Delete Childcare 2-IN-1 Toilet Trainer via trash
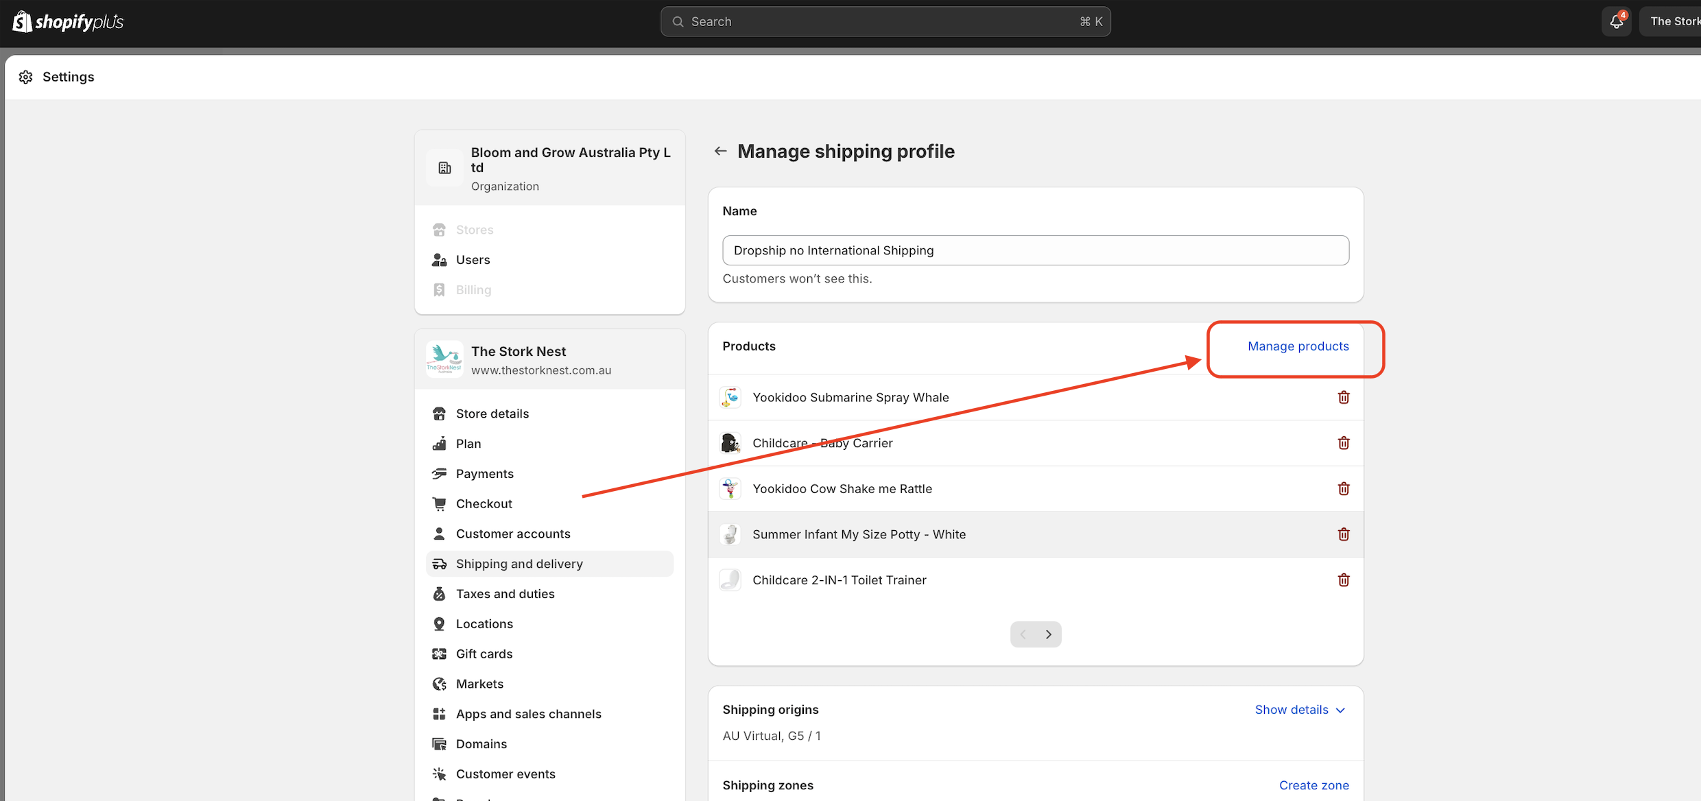Screen dimensions: 1701x801 pyautogui.click(x=1344, y=580)
